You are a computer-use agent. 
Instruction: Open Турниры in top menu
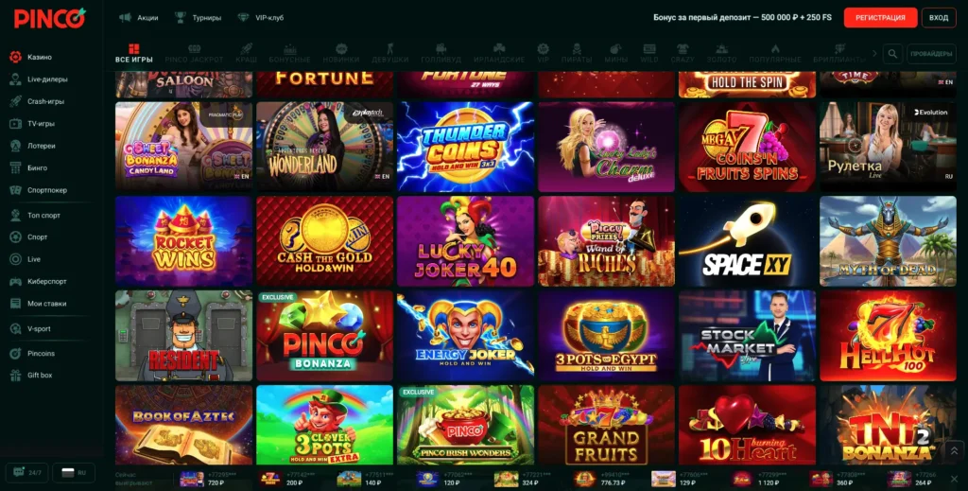pos(199,18)
